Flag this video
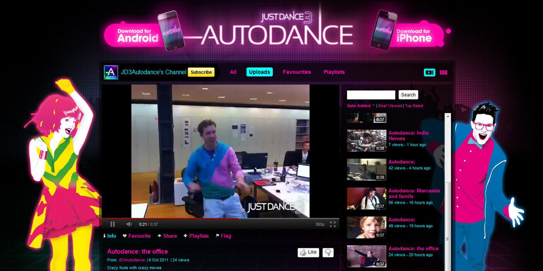The height and width of the screenshot is (271, 543). point(224,236)
